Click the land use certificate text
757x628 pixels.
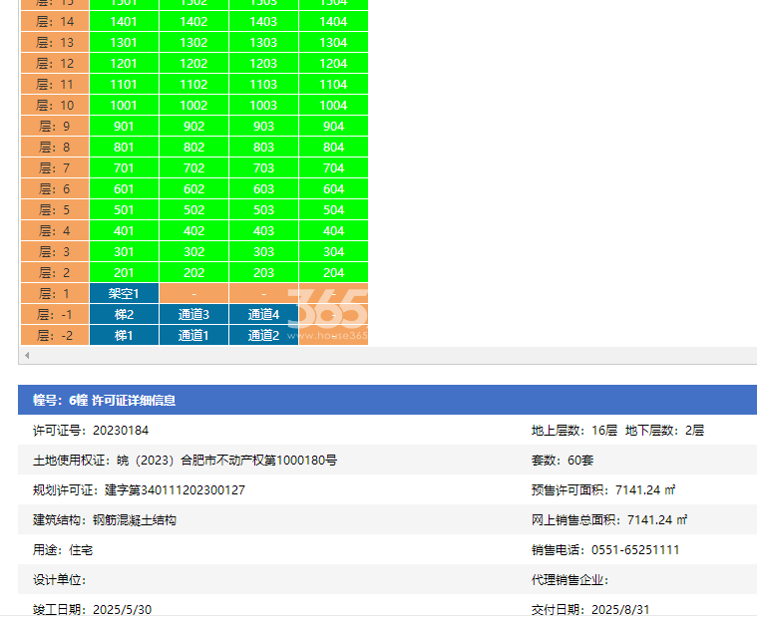[185, 461]
